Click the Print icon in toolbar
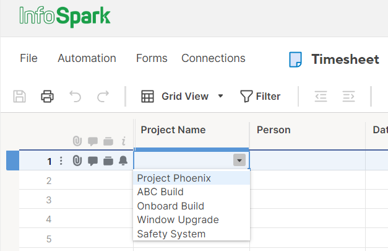Screen dimensions: 388x251 pos(48,96)
